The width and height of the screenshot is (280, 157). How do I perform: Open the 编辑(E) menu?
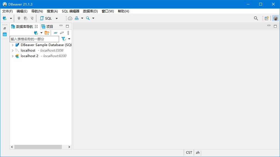pos(22,11)
